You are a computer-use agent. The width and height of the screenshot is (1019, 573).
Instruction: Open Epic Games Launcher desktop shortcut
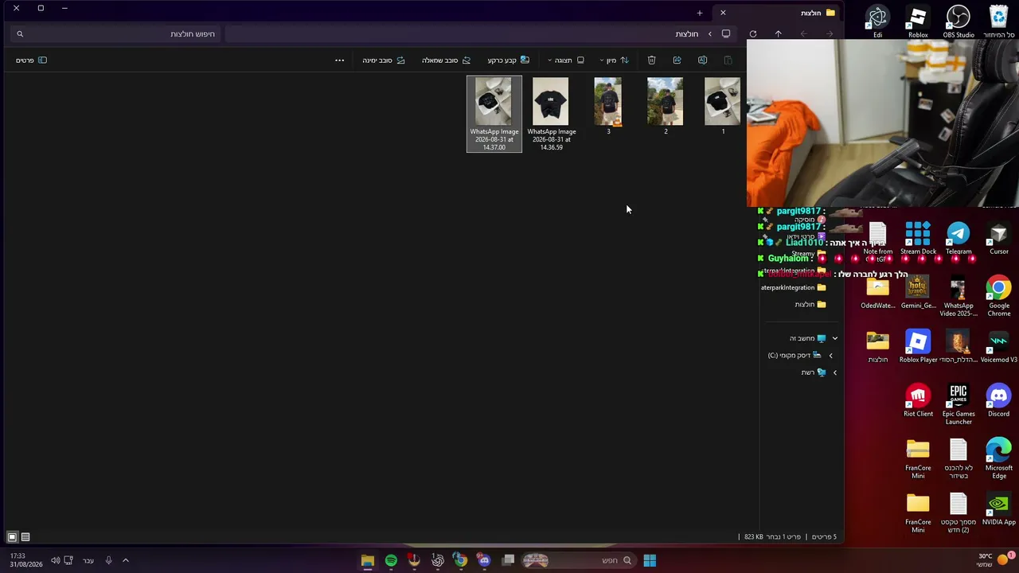point(958,405)
